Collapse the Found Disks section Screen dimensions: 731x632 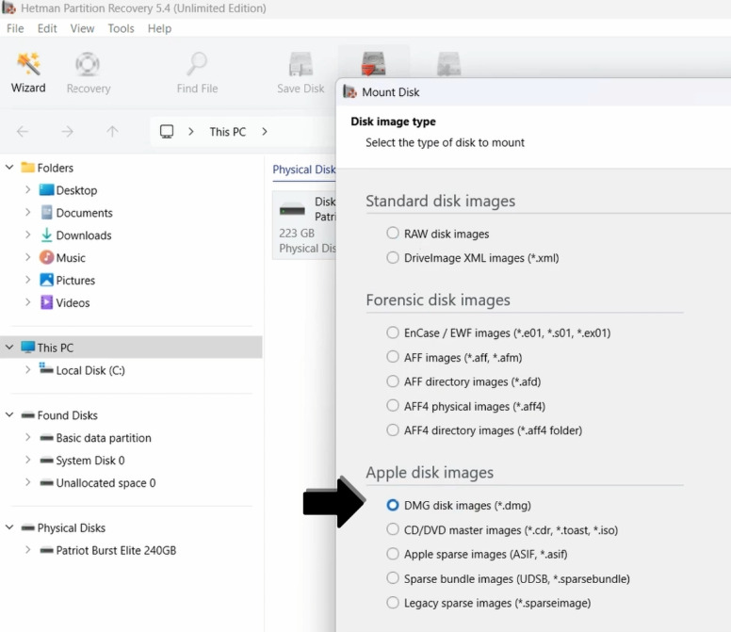(x=9, y=414)
